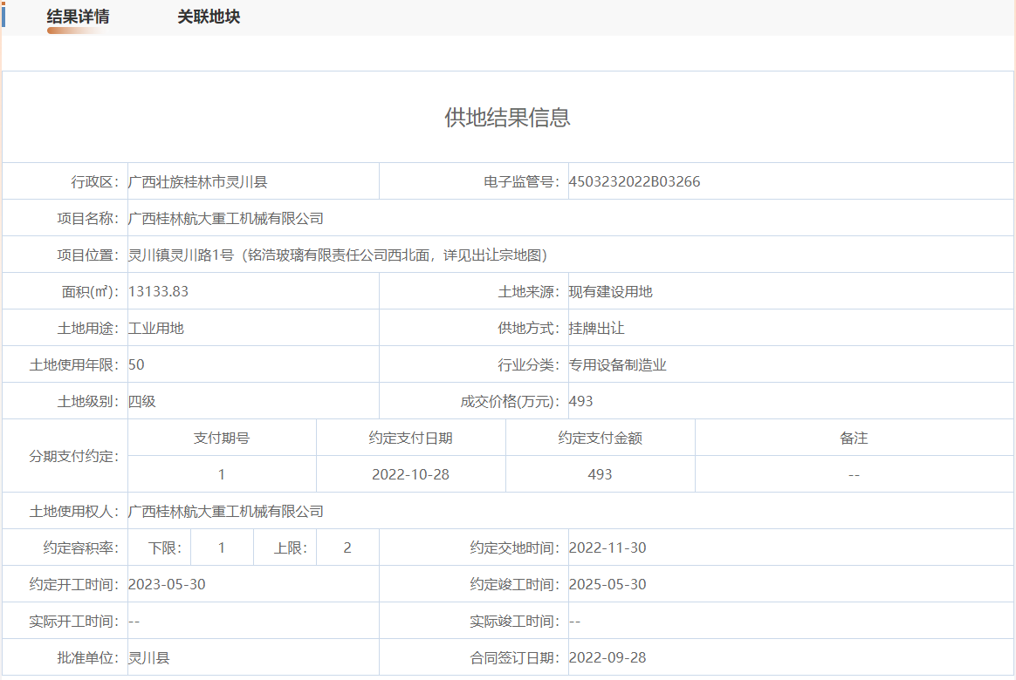Click agreed handover date 2022-11-30
The height and width of the screenshot is (680, 1016).
[608, 548]
